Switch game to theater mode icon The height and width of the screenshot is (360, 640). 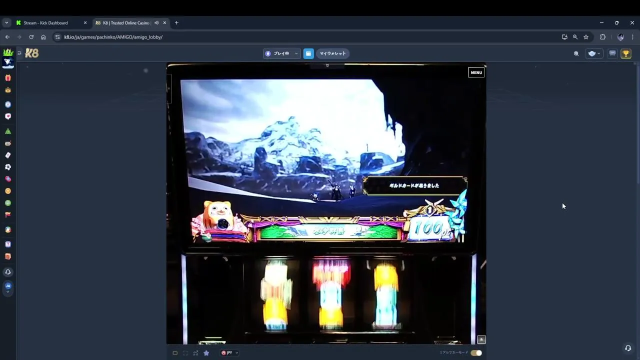pos(175,353)
